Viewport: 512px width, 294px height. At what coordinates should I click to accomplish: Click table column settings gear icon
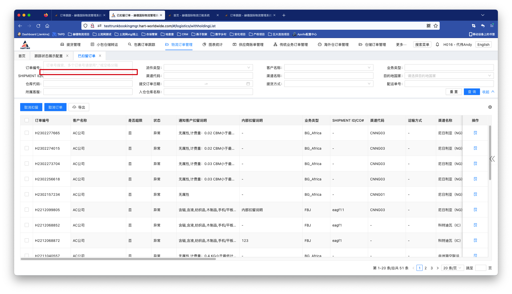coord(490,107)
